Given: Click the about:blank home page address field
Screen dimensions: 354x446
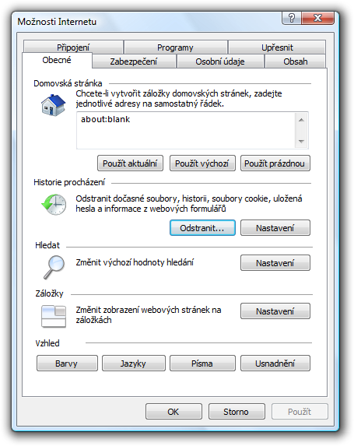Looking at the screenshot, I should pos(186,130).
